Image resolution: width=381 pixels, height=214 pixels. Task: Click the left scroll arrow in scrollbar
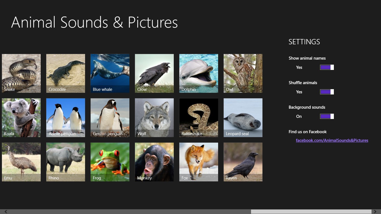[x=6, y=212]
